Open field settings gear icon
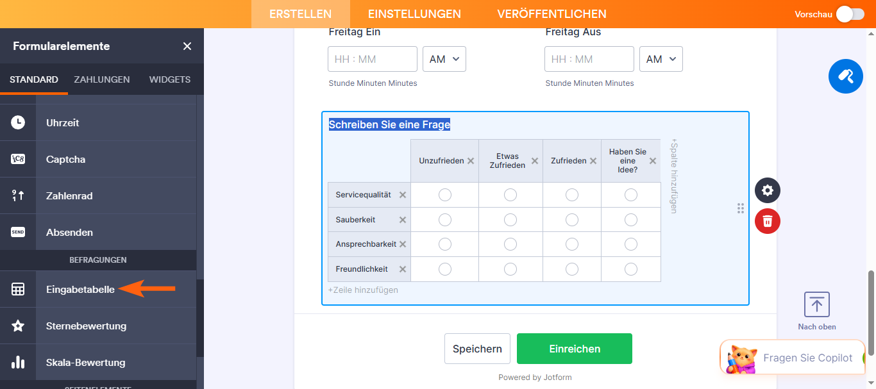876x389 pixels. coord(768,190)
